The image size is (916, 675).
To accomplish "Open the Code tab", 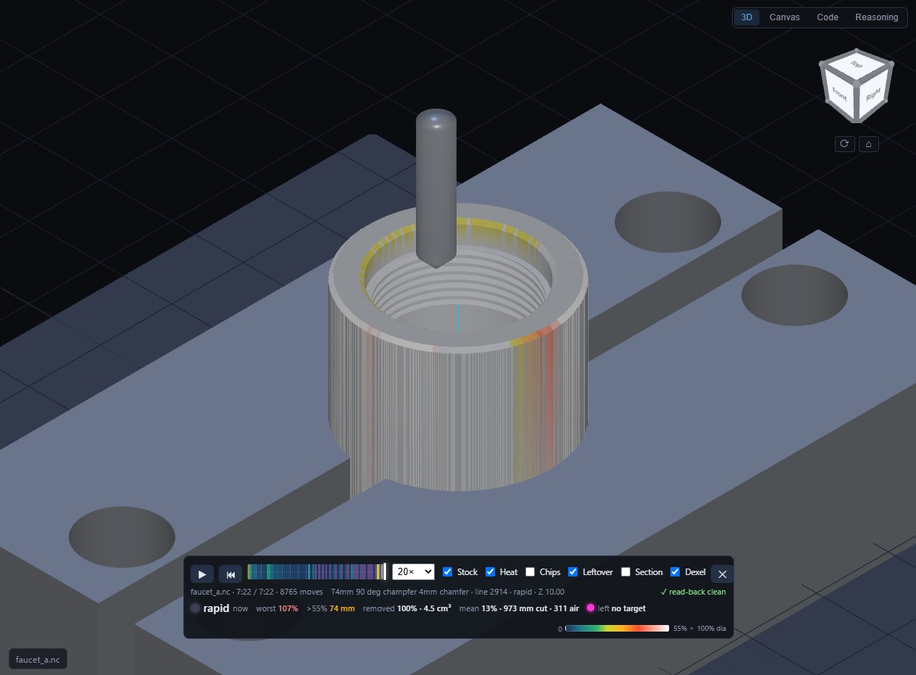I will (828, 17).
